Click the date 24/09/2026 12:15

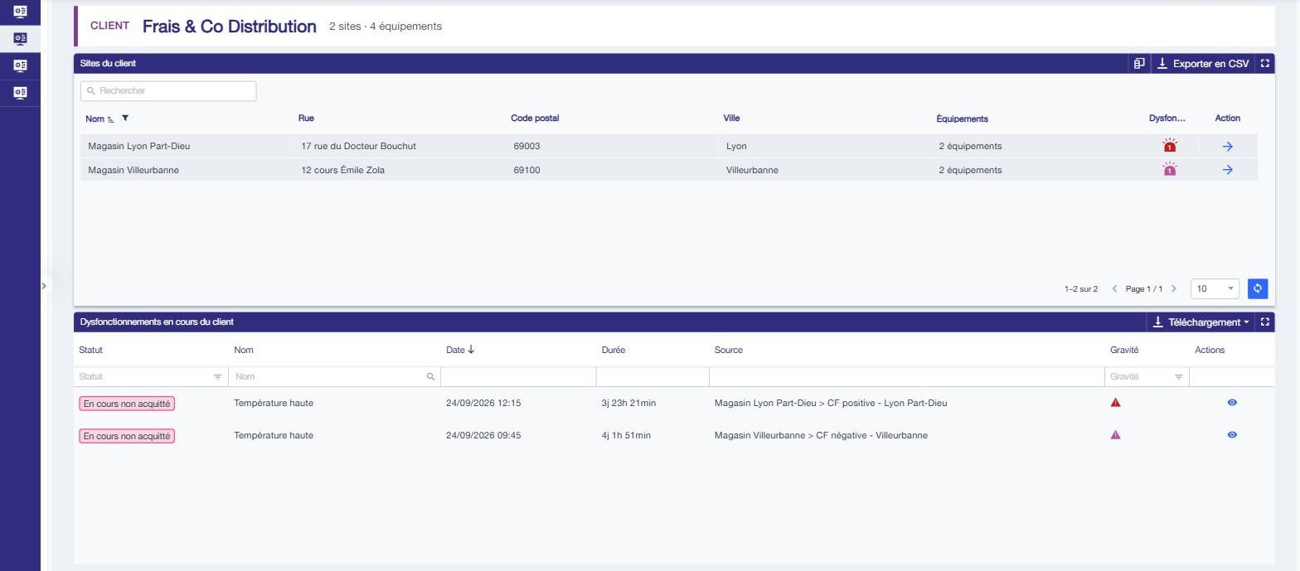tap(483, 404)
